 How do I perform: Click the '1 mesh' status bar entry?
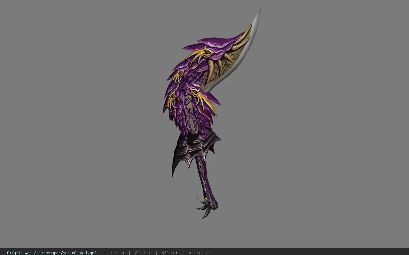pos(117,253)
